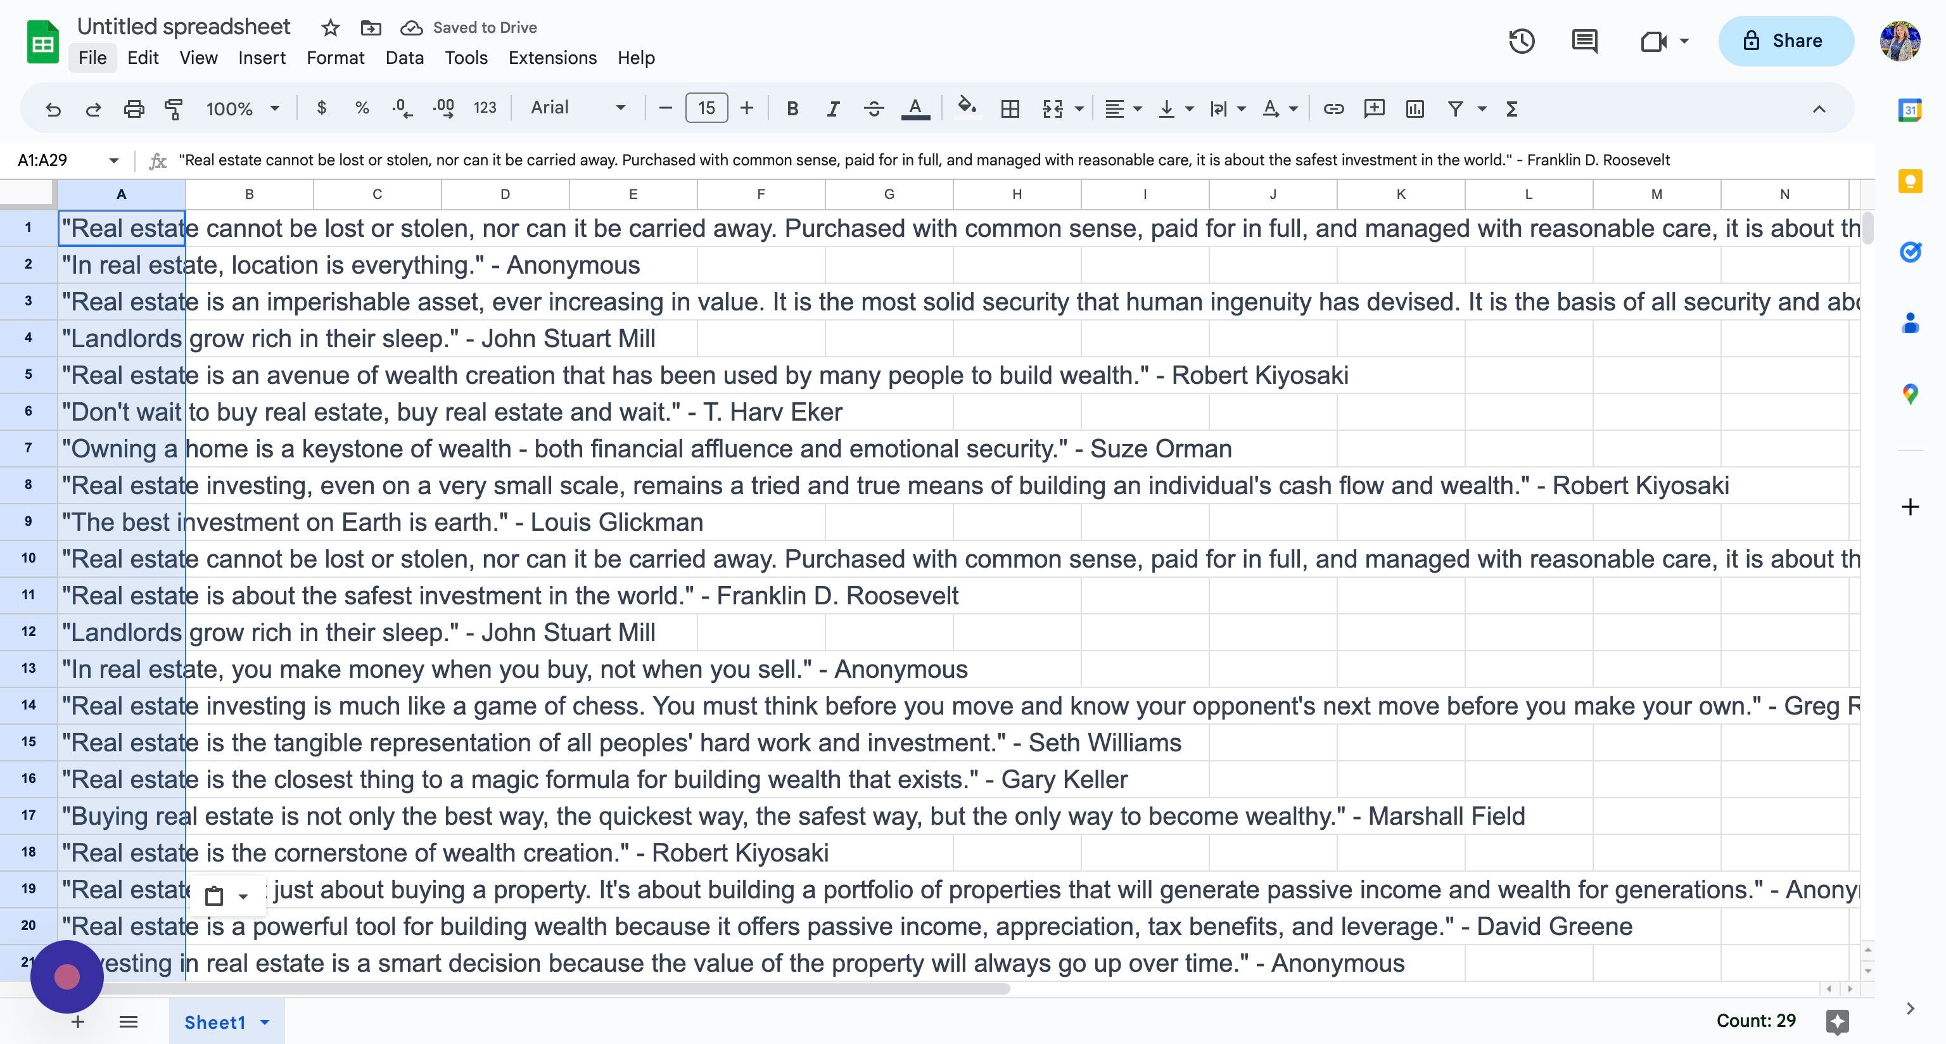The width and height of the screenshot is (1946, 1044).
Task: Expand the filter views arrow
Action: 1482,109
